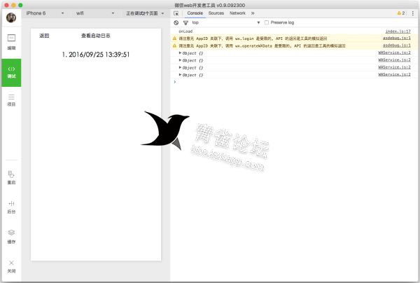
Task: Show more devtools tabs via chevron
Action: pyautogui.click(x=253, y=13)
